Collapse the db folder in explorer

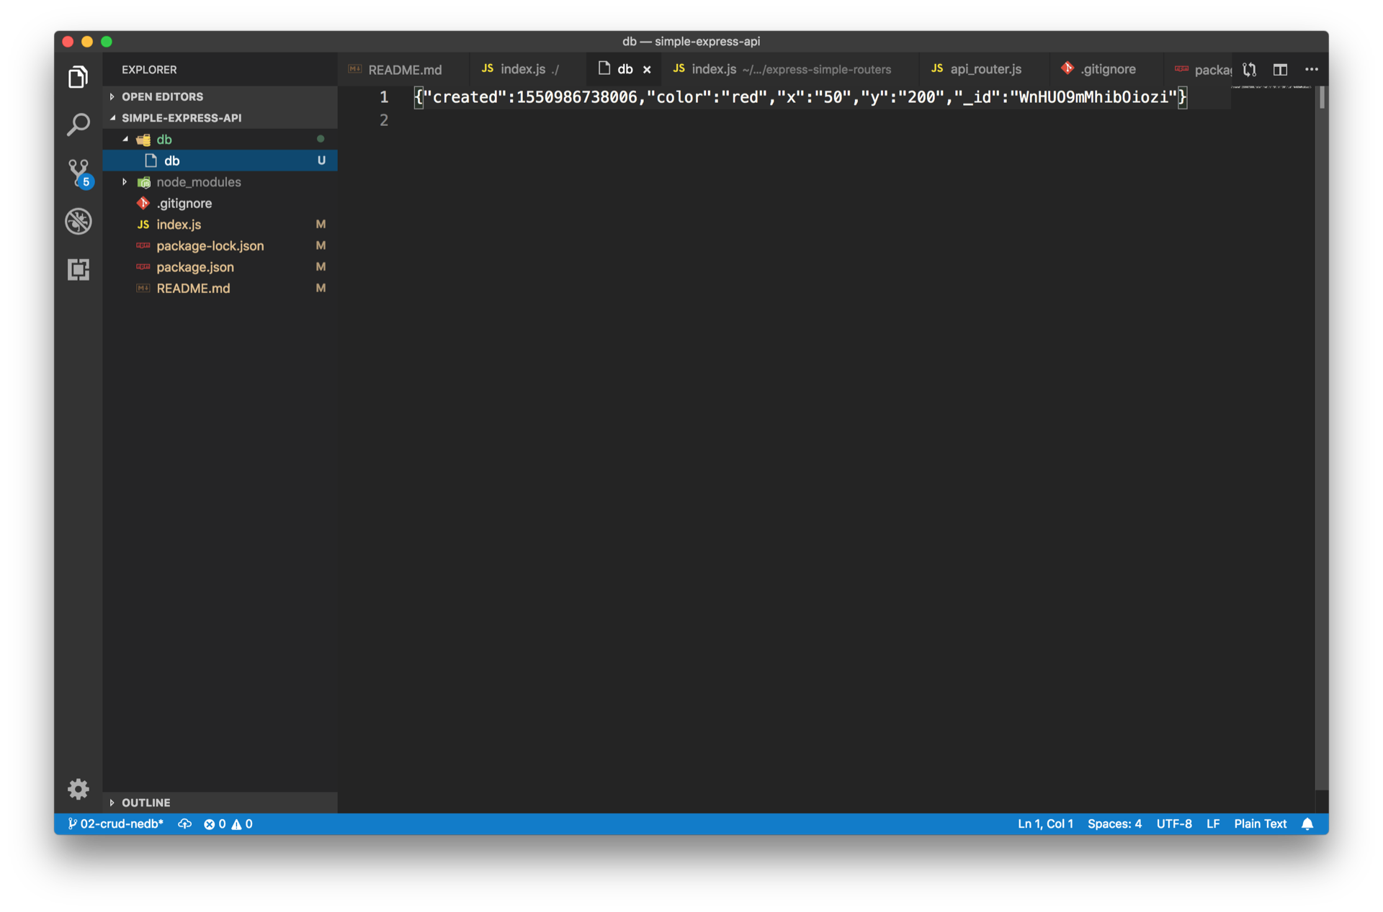(164, 140)
